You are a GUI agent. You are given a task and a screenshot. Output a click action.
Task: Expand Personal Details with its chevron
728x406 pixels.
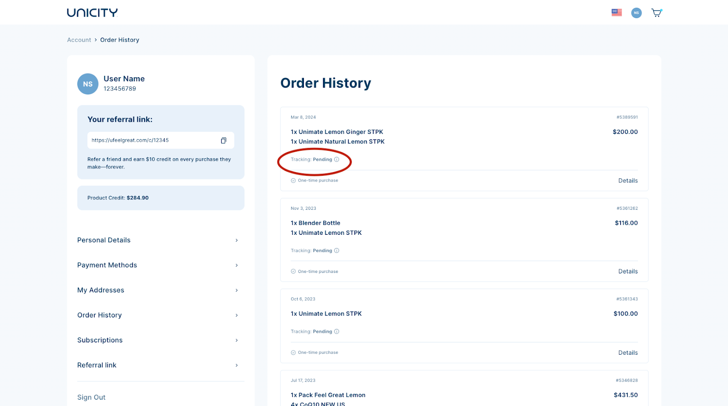[237, 240]
